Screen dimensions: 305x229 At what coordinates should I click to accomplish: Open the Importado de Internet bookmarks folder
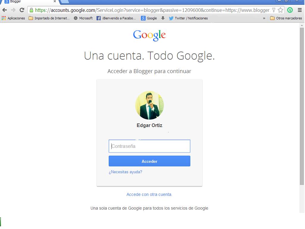(x=49, y=18)
